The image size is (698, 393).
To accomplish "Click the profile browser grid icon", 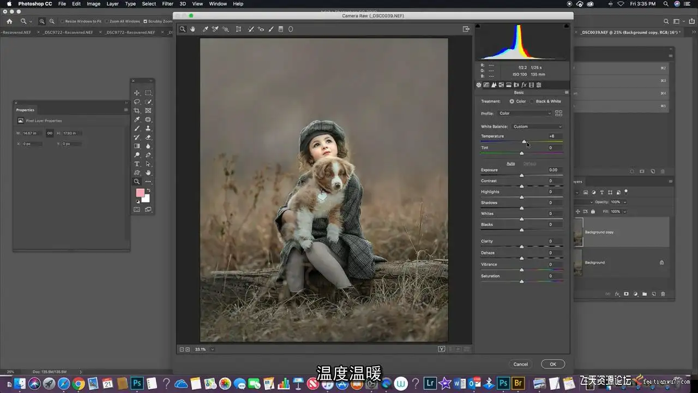I will 558,114.
